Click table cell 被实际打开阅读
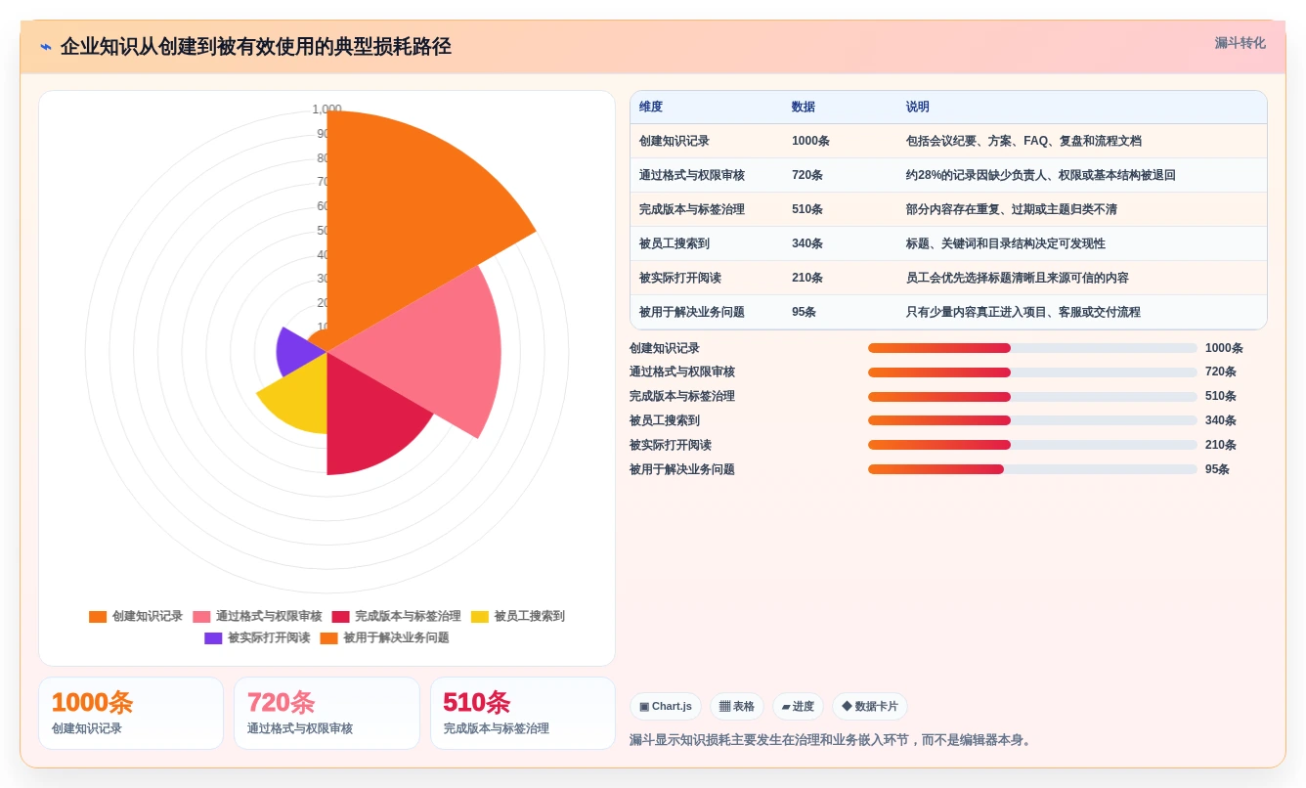This screenshot has height=788, width=1306. coord(680,278)
